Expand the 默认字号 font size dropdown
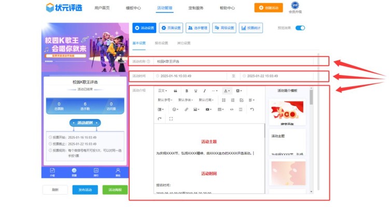389x207 pixels. [x=165, y=100]
